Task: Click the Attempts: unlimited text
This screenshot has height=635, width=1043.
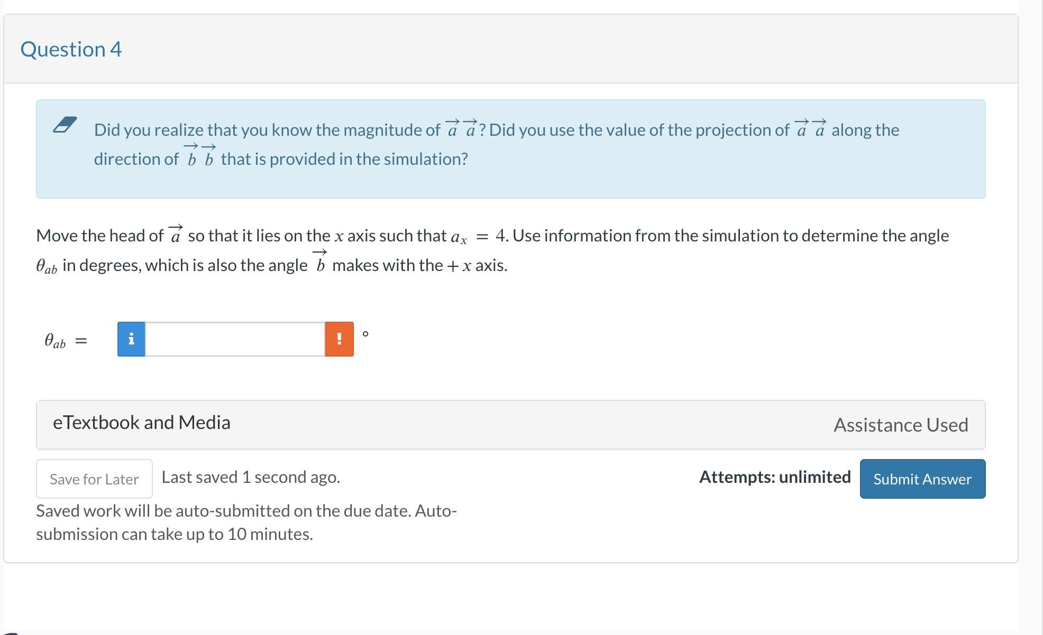Action: point(775,477)
